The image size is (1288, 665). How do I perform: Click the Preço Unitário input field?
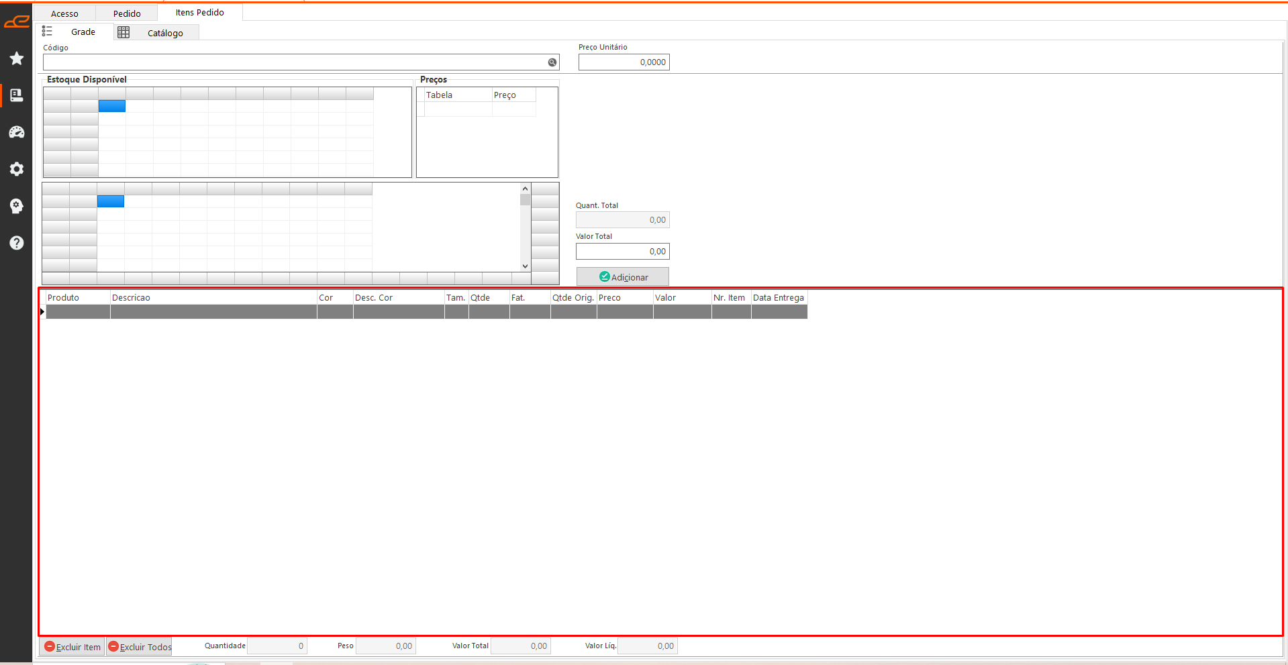(624, 62)
